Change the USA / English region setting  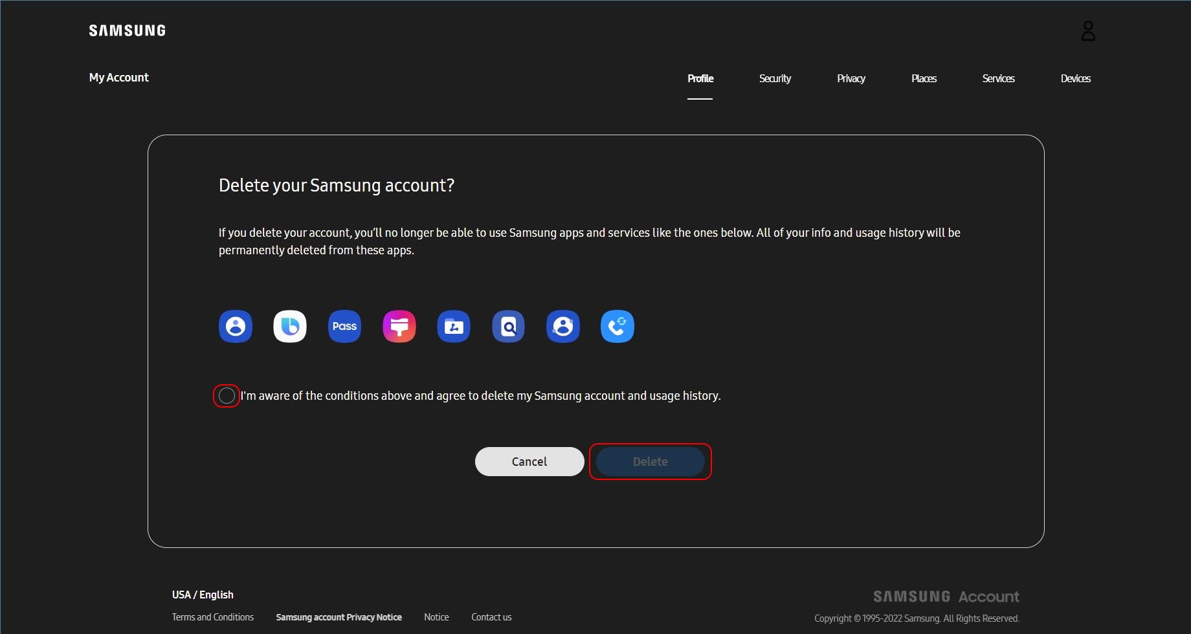click(203, 595)
